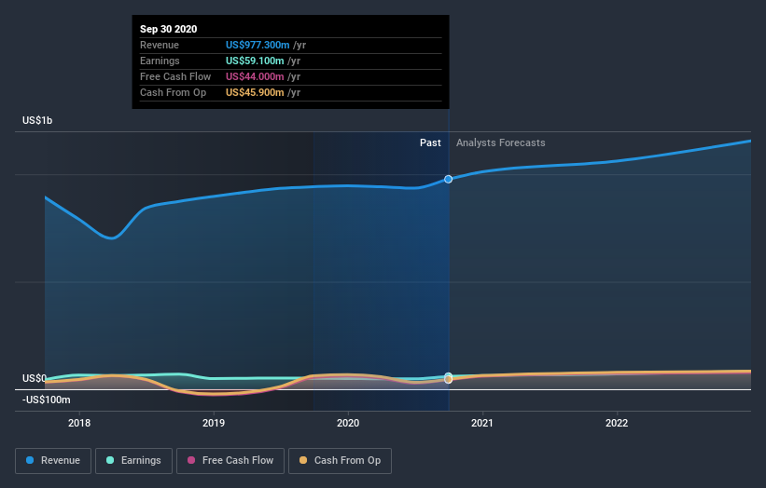Click the 2018 x-axis label
Screen dimensions: 766x488
tap(79, 423)
